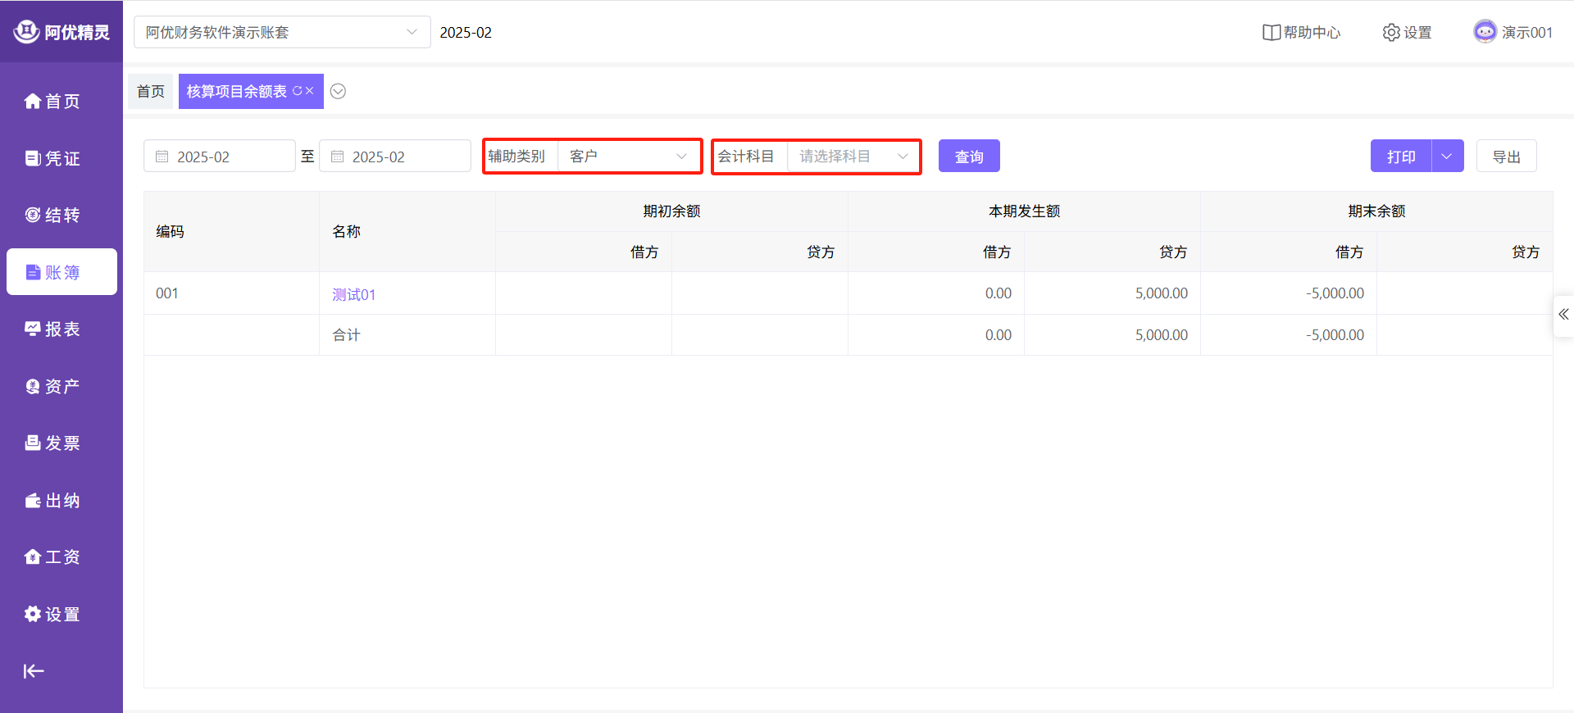Expand the 辅助类别 dropdown showing 客户
The height and width of the screenshot is (713, 1574).
point(628,157)
